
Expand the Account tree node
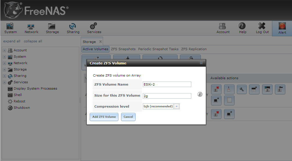4,50
